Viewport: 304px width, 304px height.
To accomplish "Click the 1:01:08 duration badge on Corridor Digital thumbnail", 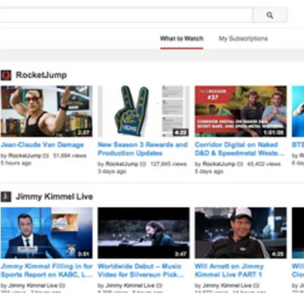I will [274, 132].
